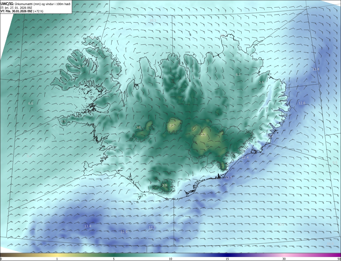Click the 3.8 value label on the map
The height and width of the screenshot is (261, 341).
pos(138,127)
